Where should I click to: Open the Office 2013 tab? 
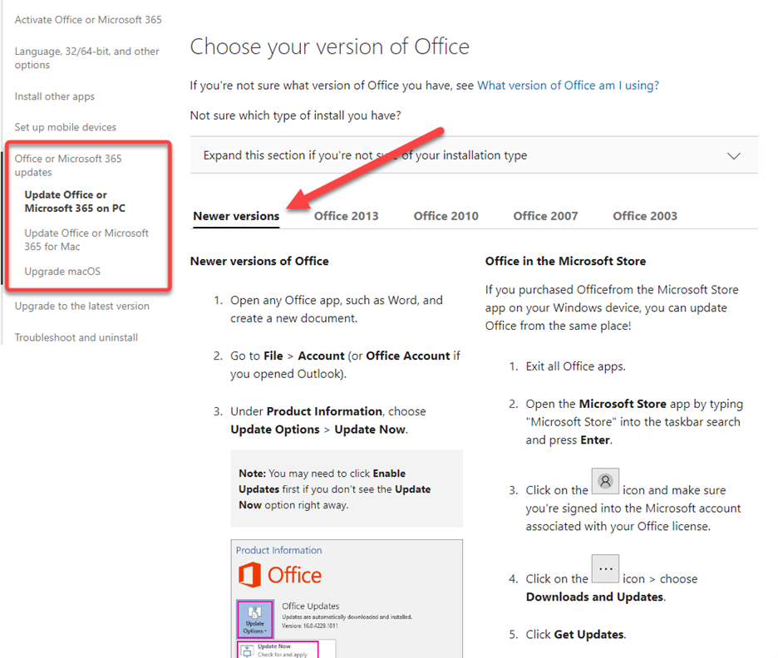point(346,216)
